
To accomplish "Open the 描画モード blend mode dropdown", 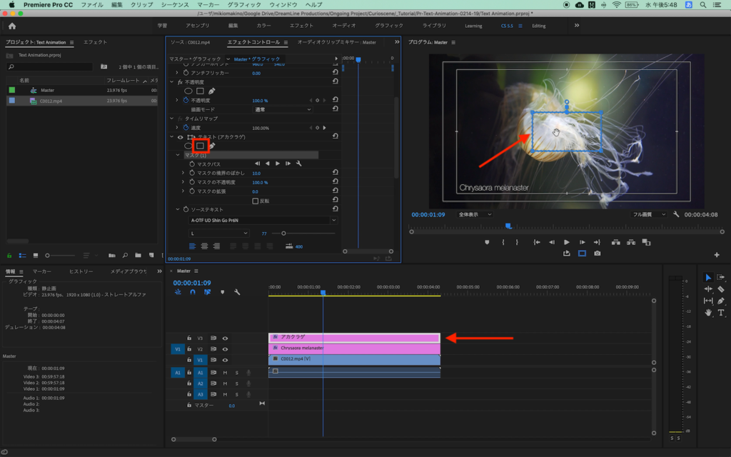I will pos(283,110).
